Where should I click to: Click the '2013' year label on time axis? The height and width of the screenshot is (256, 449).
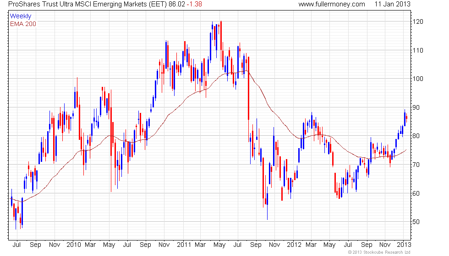pyautogui.click(x=404, y=245)
